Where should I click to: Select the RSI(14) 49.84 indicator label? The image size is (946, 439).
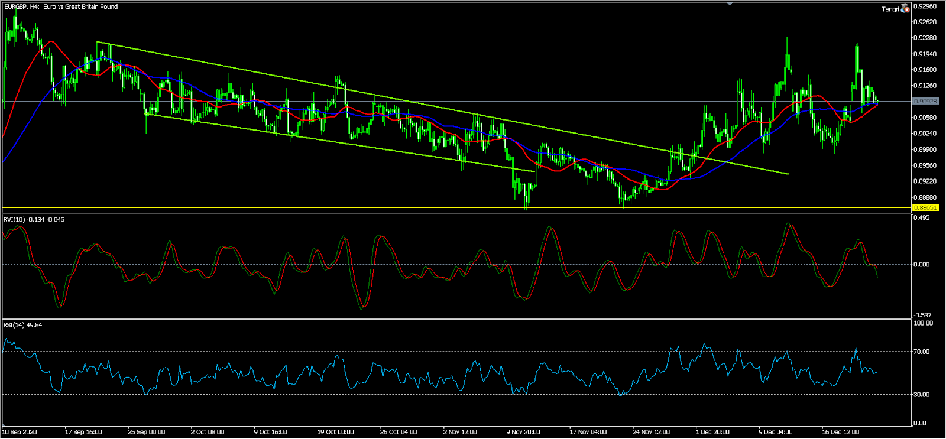23,325
